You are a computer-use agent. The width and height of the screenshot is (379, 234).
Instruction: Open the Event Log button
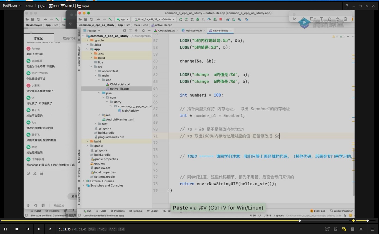(318, 211)
